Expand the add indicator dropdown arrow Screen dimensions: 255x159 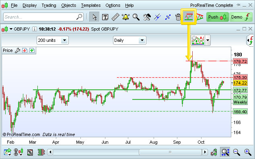click(208, 40)
